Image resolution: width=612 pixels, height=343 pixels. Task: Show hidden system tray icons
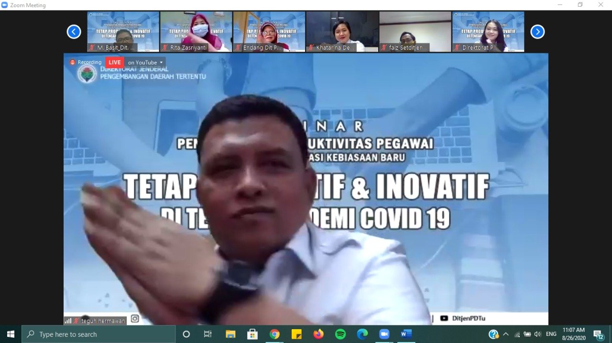pos(506,334)
